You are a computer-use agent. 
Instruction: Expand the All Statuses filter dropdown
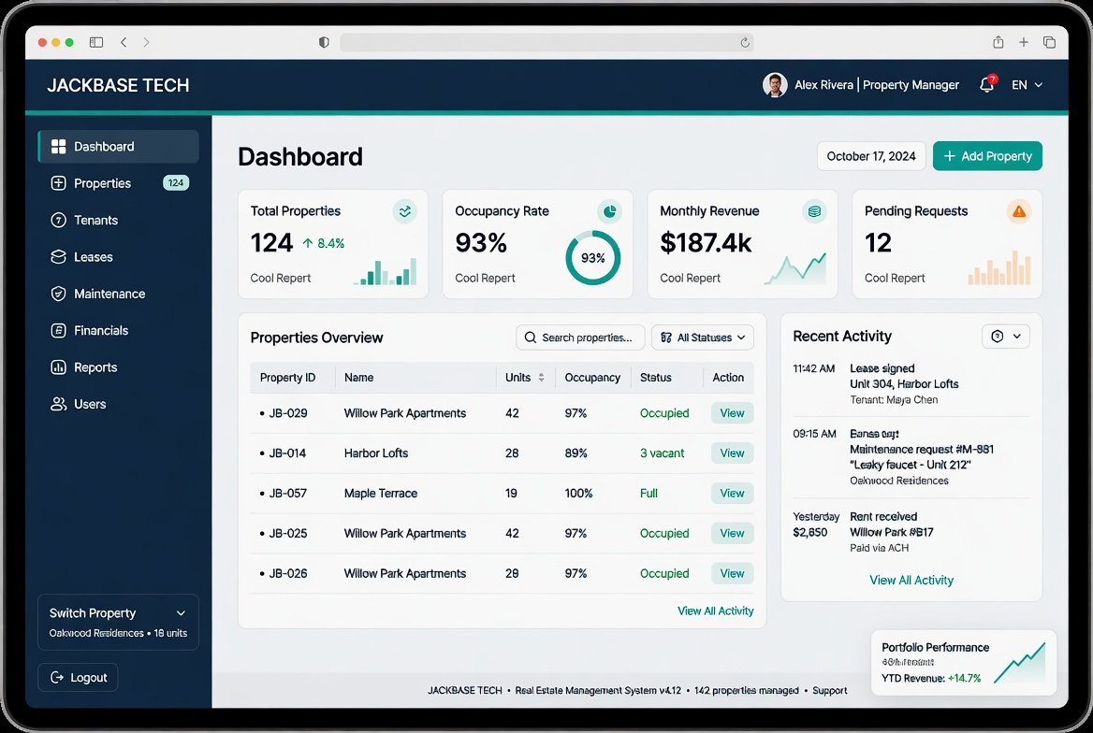(702, 338)
